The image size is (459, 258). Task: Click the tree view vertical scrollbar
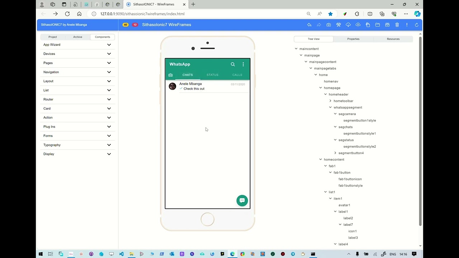click(x=420, y=131)
